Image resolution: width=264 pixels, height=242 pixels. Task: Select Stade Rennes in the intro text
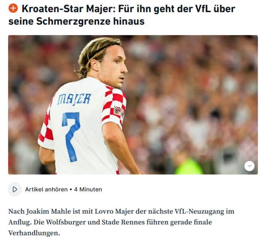click(123, 222)
